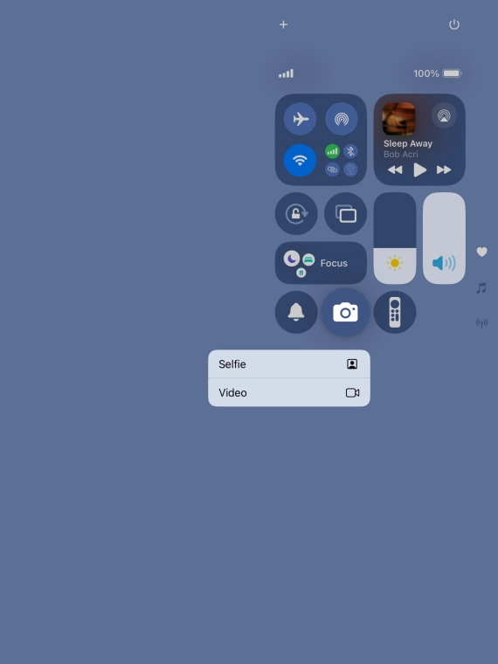
Task: Skip to next track
Action: 444,169
